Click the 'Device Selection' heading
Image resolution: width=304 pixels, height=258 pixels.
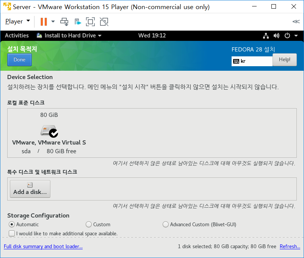pyautogui.click(x=30, y=77)
